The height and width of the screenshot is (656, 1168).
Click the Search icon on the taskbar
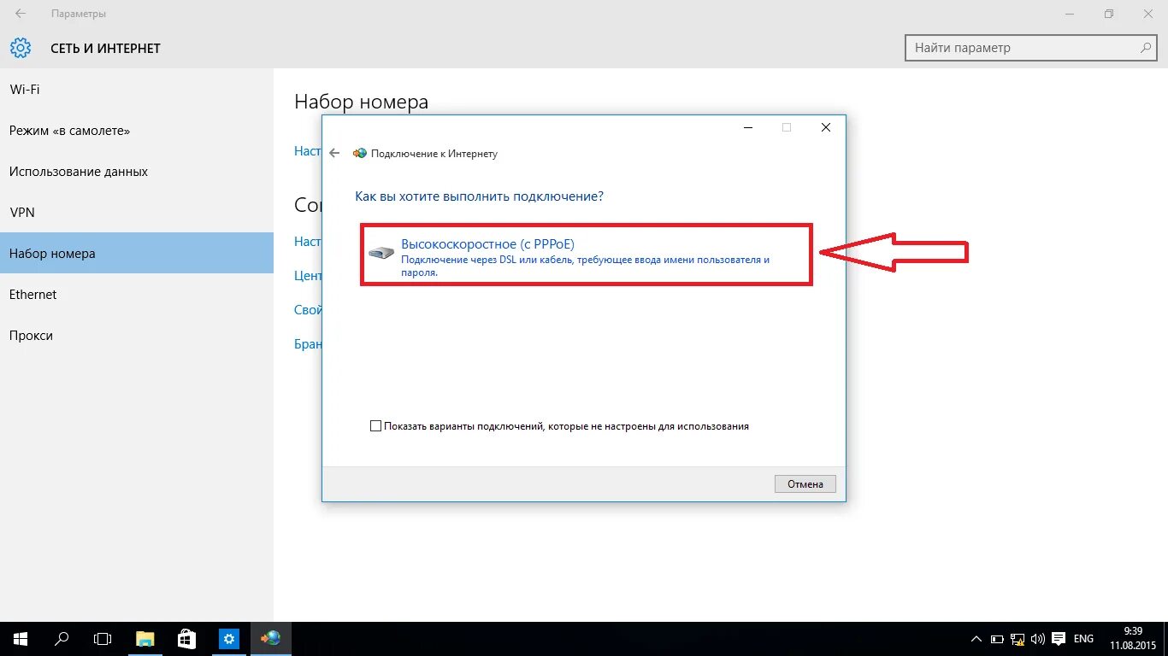pos(60,638)
